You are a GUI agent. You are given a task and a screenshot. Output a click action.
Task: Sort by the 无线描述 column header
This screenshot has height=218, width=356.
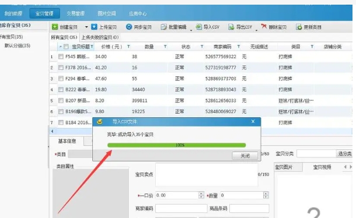coord(259,47)
